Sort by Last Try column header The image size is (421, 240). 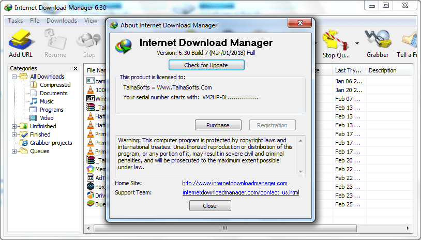pos(348,70)
